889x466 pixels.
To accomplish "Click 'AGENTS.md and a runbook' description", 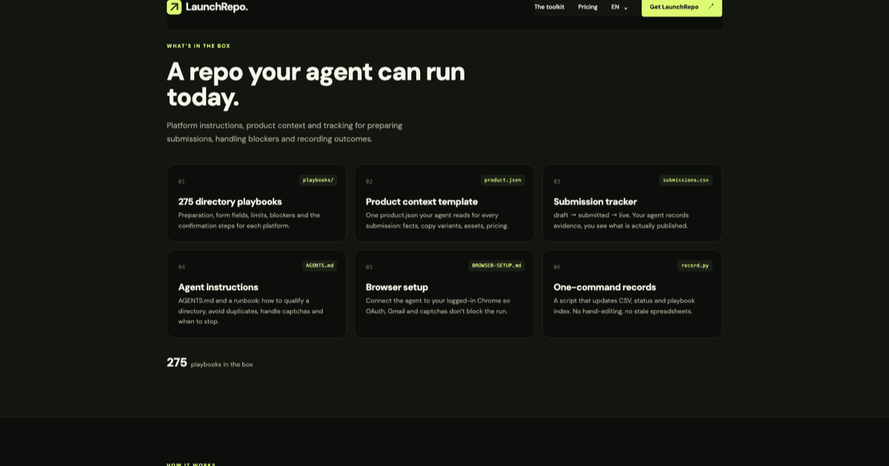I will tap(251, 311).
